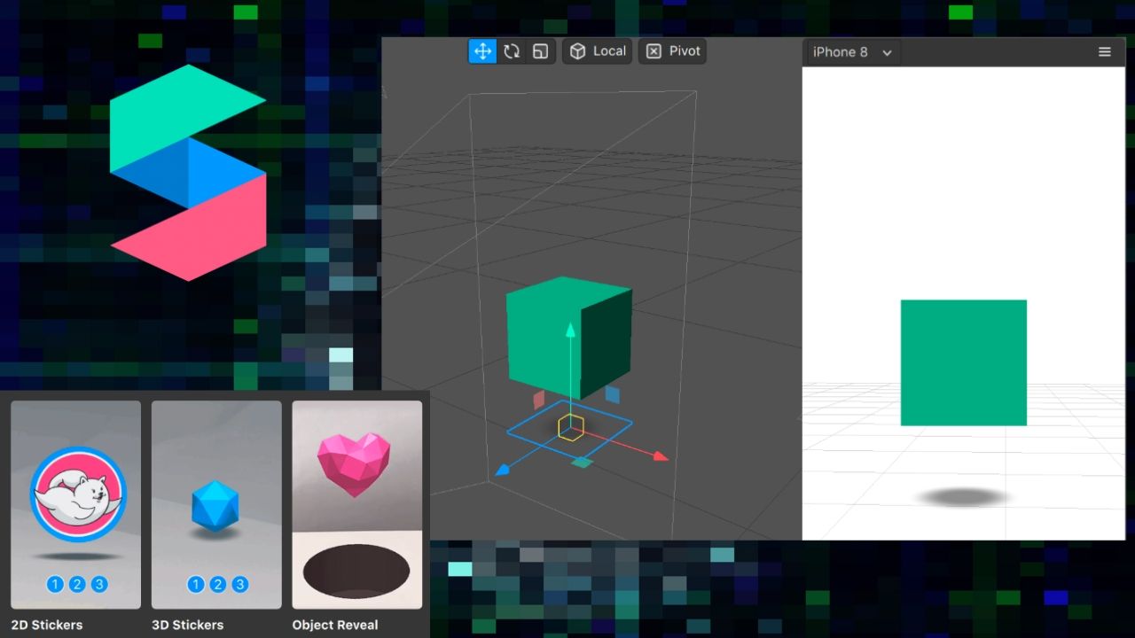The height and width of the screenshot is (638, 1135).
Task: Click the red X-axis arrow handle
Action: [x=661, y=456]
